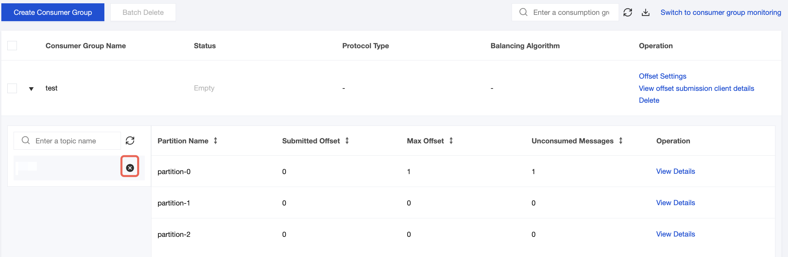788x257 pixels.
Task: Sort by Unconsumed Messages column
Action: [621, 141]
